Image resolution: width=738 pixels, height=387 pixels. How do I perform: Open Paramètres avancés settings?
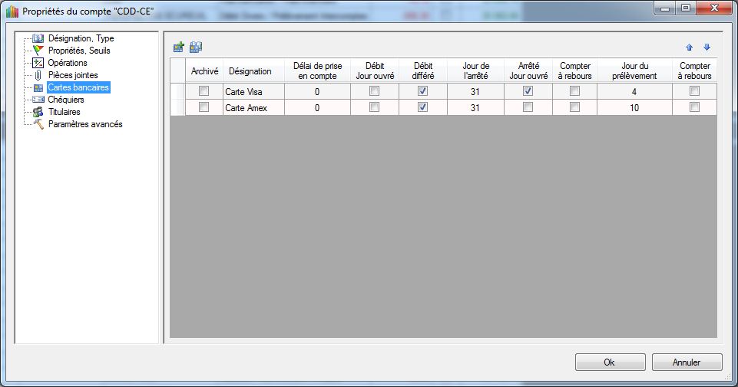click(84, 124)
